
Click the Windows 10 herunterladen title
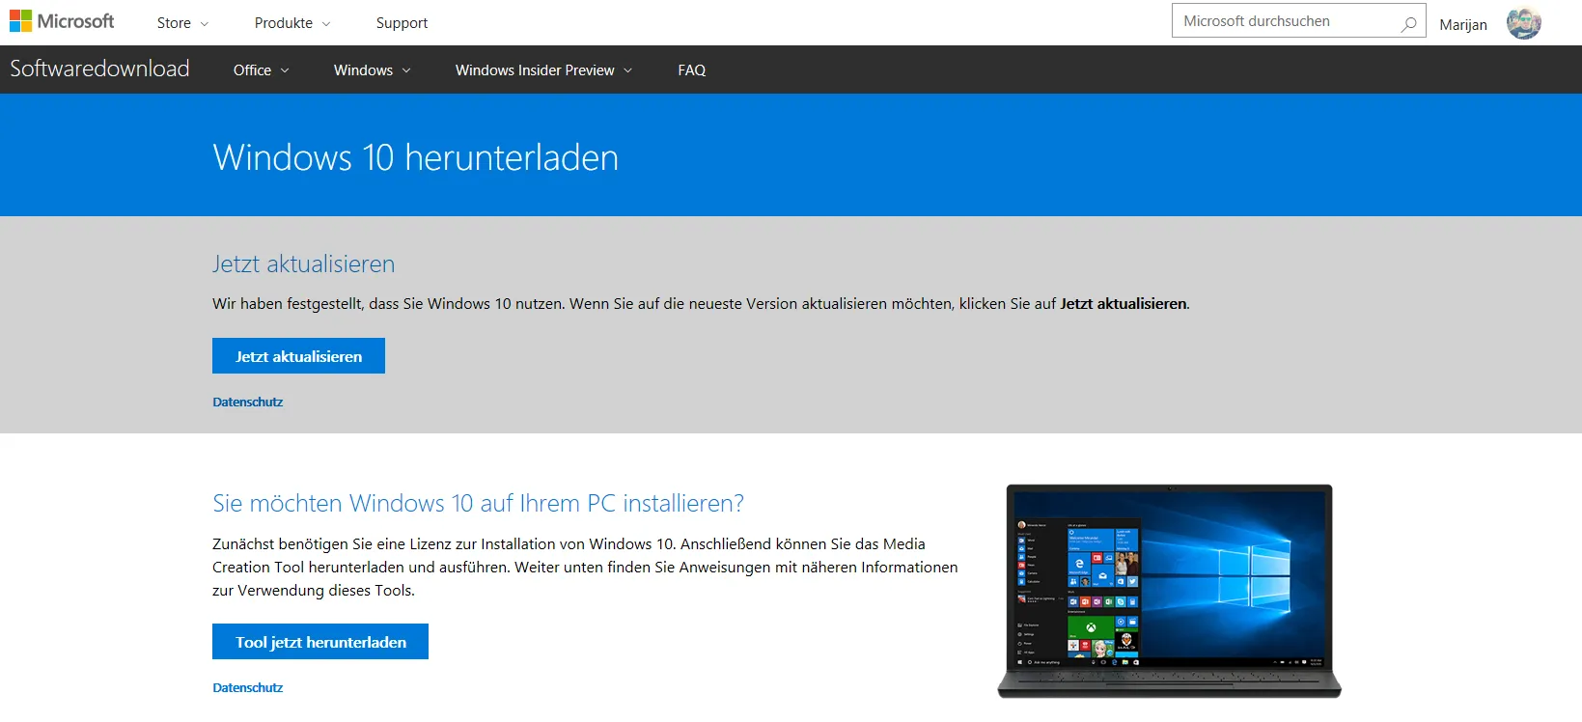coord(416,157)
